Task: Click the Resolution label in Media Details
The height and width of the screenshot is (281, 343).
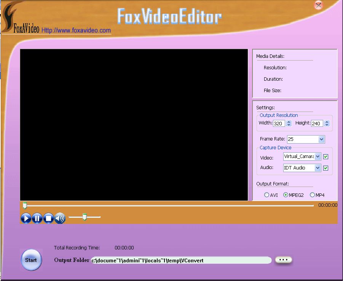Action: 275,68
